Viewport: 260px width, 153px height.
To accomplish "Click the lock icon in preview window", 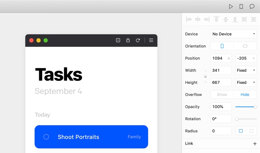I will tap(128, 40).
